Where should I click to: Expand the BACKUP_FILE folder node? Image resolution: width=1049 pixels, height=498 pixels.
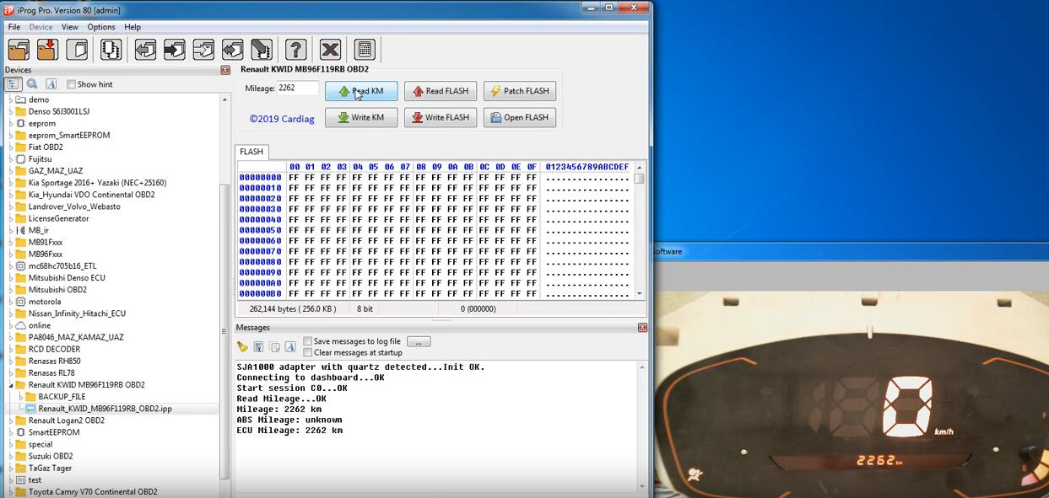(20, 397)
